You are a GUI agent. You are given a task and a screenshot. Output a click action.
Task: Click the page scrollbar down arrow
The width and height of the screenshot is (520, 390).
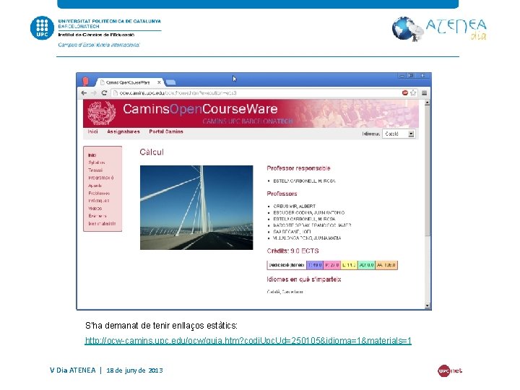[x=427, y=305]
